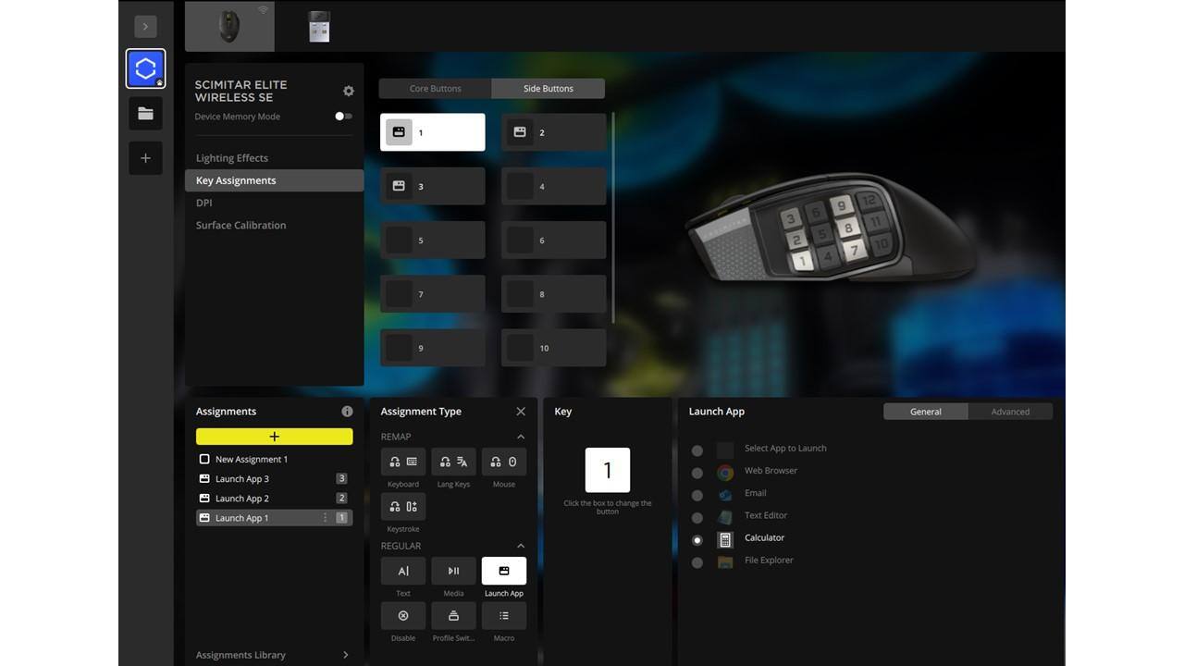Viewport: 1184px width, 666px height.
Task: Click the Key box showing 1
Action: 608,470
